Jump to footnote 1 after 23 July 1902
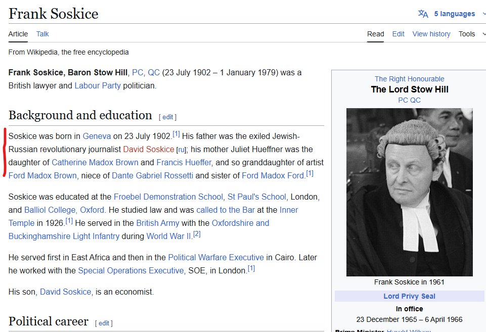The width and height of the screenshot is (486, 332). pyautogui.click(x=176, y=134)
